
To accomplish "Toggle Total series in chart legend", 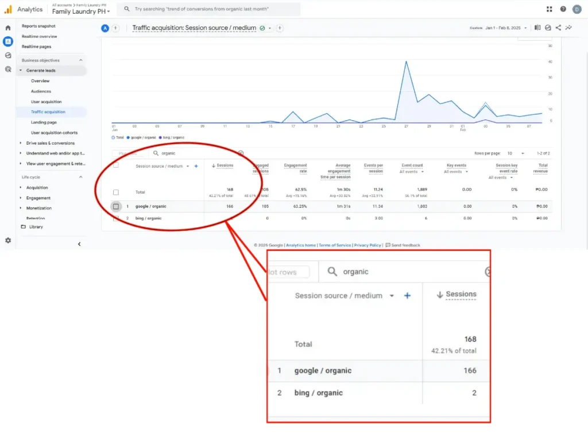I will pyautogui.click(x=117, y=138).
